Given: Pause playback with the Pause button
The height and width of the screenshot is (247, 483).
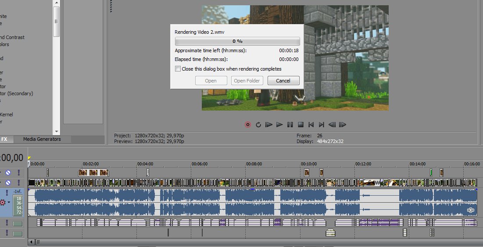Looking at the screenshot, I should pos(290,125).
